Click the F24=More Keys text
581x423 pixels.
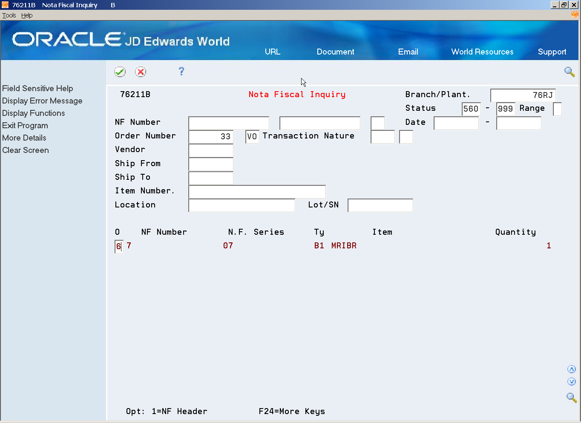(292, 411)
